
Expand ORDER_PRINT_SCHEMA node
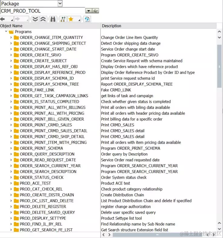coord(11,148)
